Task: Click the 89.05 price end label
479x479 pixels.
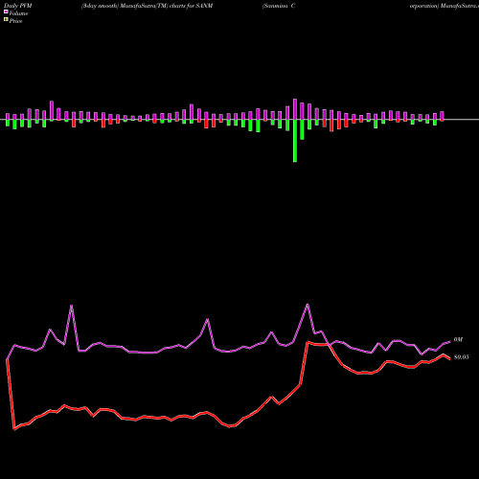Action: [x=462, y=357]
